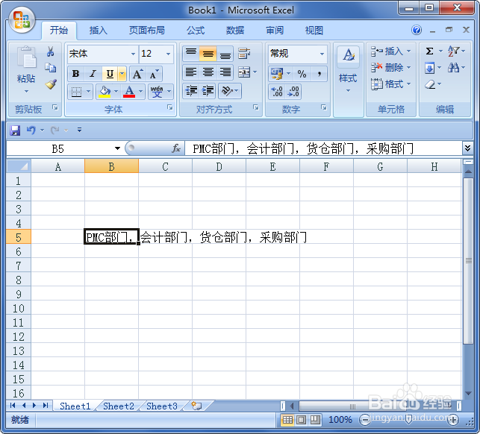Viewport: 480px width, 434px height.
Task: Switch to the 页面布局 ribbon tab
Action: point(147,31)
